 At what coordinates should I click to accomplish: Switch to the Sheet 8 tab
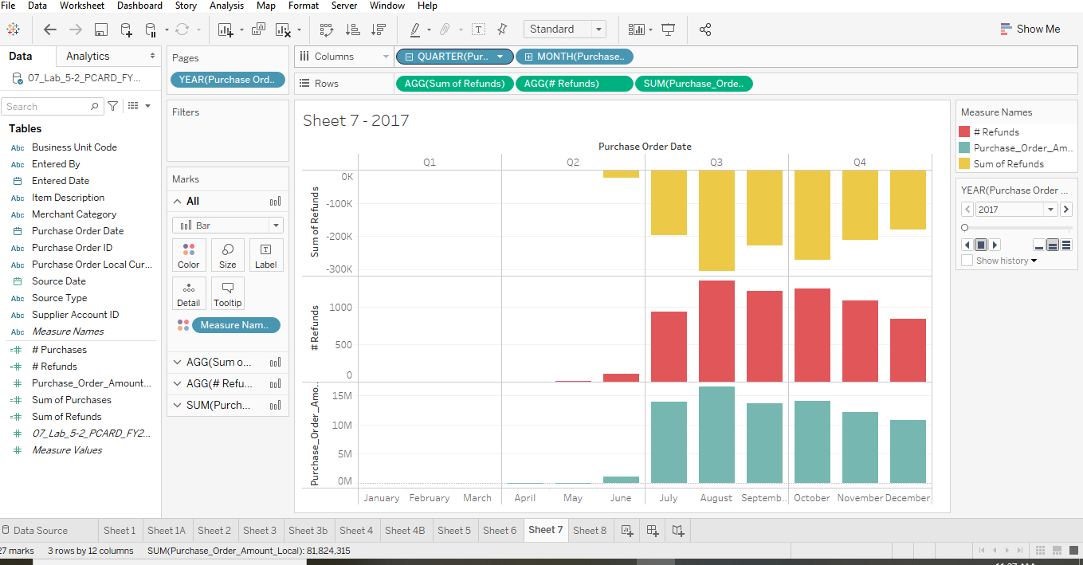590,530
